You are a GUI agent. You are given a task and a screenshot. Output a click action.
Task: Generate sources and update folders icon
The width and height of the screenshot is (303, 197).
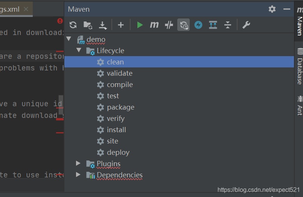click(88, 25)
